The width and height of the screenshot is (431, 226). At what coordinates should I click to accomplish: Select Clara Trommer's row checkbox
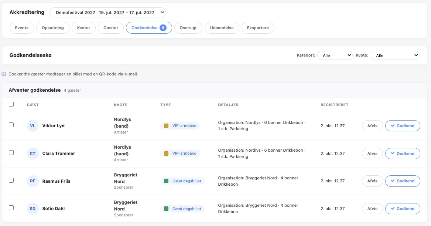pyautogui.click(x=11, y=152)
